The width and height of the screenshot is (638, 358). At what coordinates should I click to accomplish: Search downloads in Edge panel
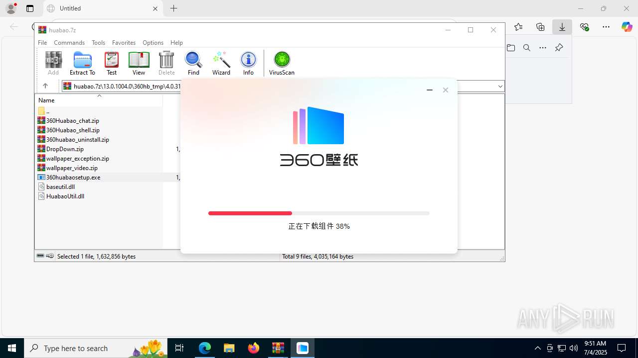pyautogui.click(x=527, y=48)
